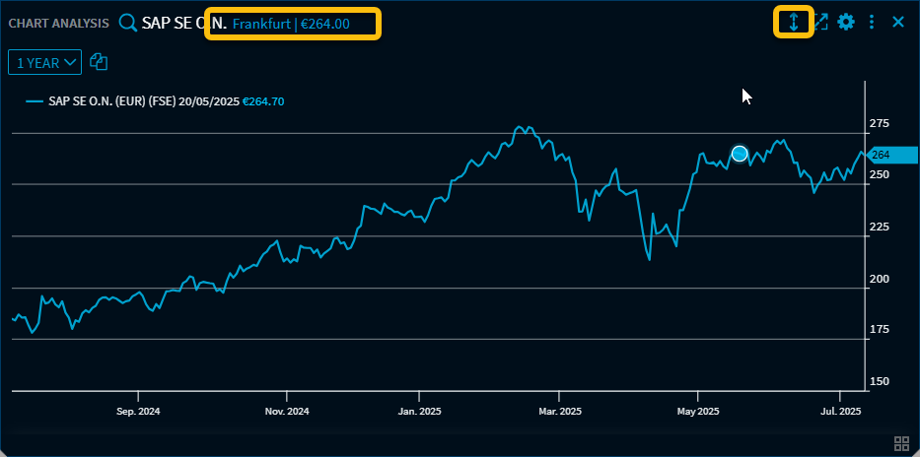The image size is (920, 457).
Task: Open chart settings with the gear icon
Action: (x=846, y=22)
